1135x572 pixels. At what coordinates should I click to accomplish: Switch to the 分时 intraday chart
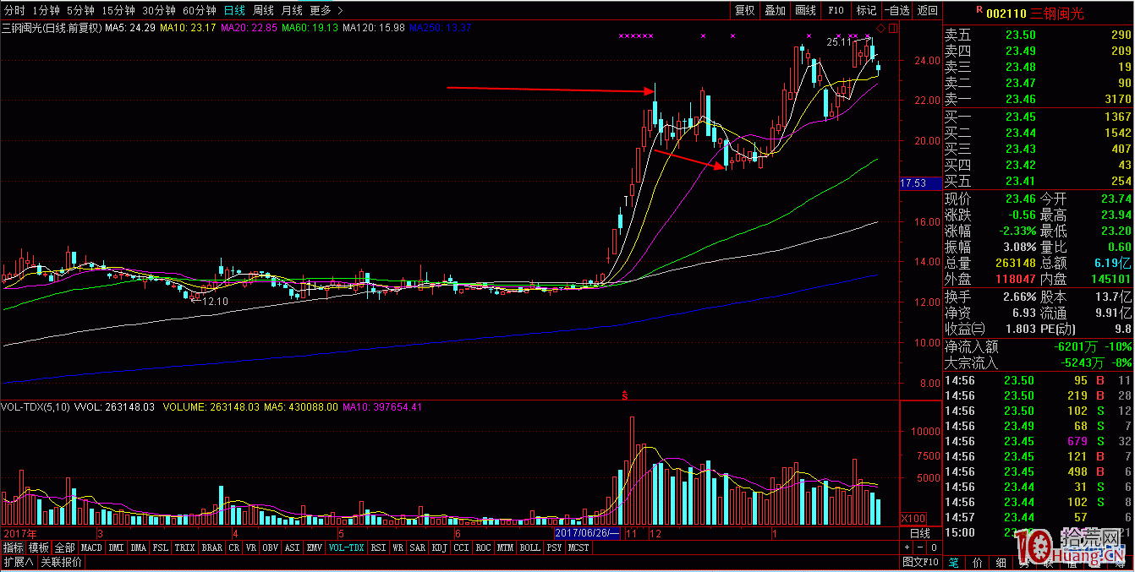pyautogui.click(x=14, y=11)
